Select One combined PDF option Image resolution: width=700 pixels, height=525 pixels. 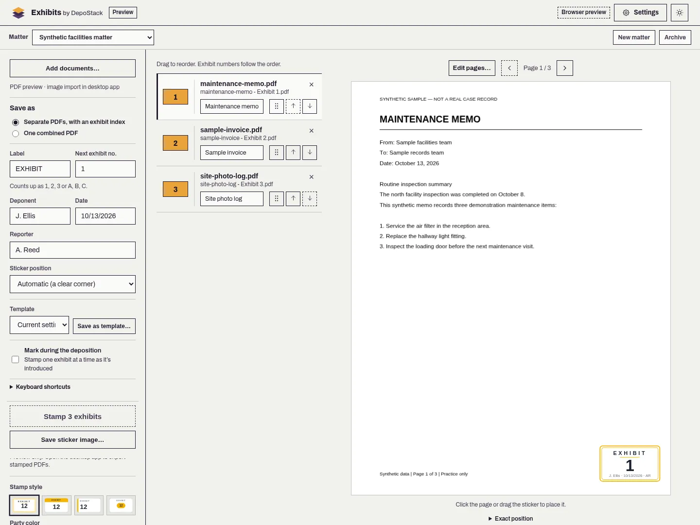pos(16,134)
